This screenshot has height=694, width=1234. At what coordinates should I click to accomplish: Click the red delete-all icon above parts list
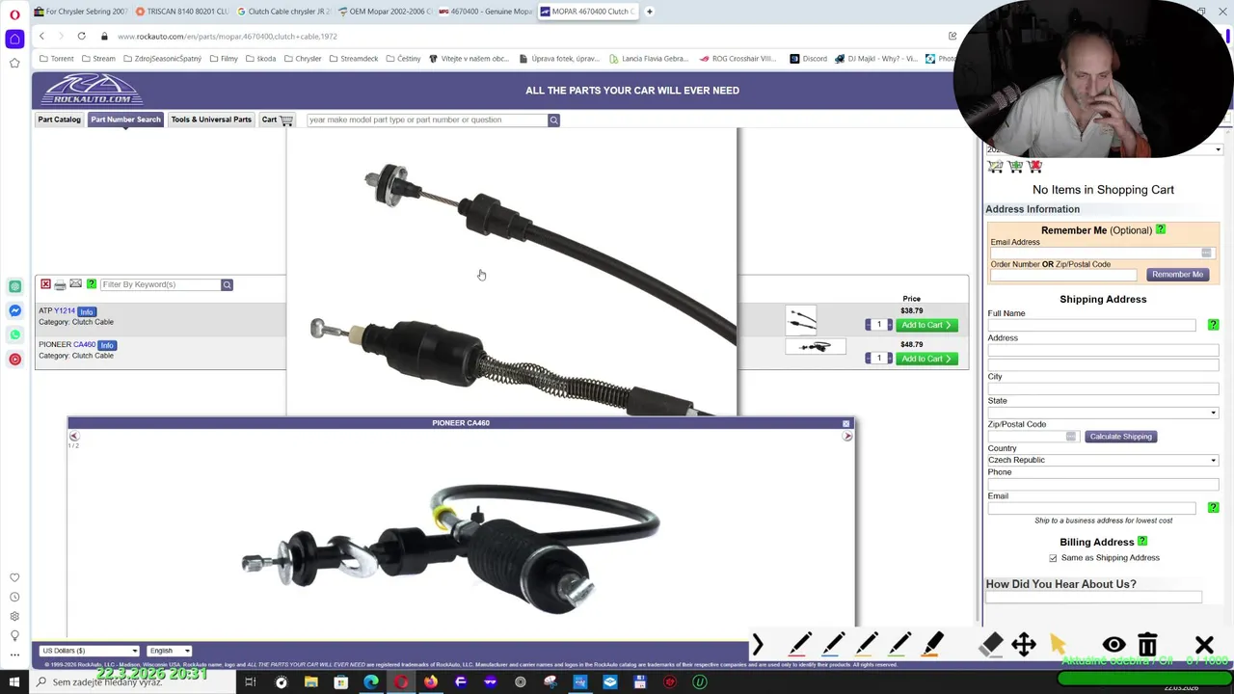tap(45, 284)
